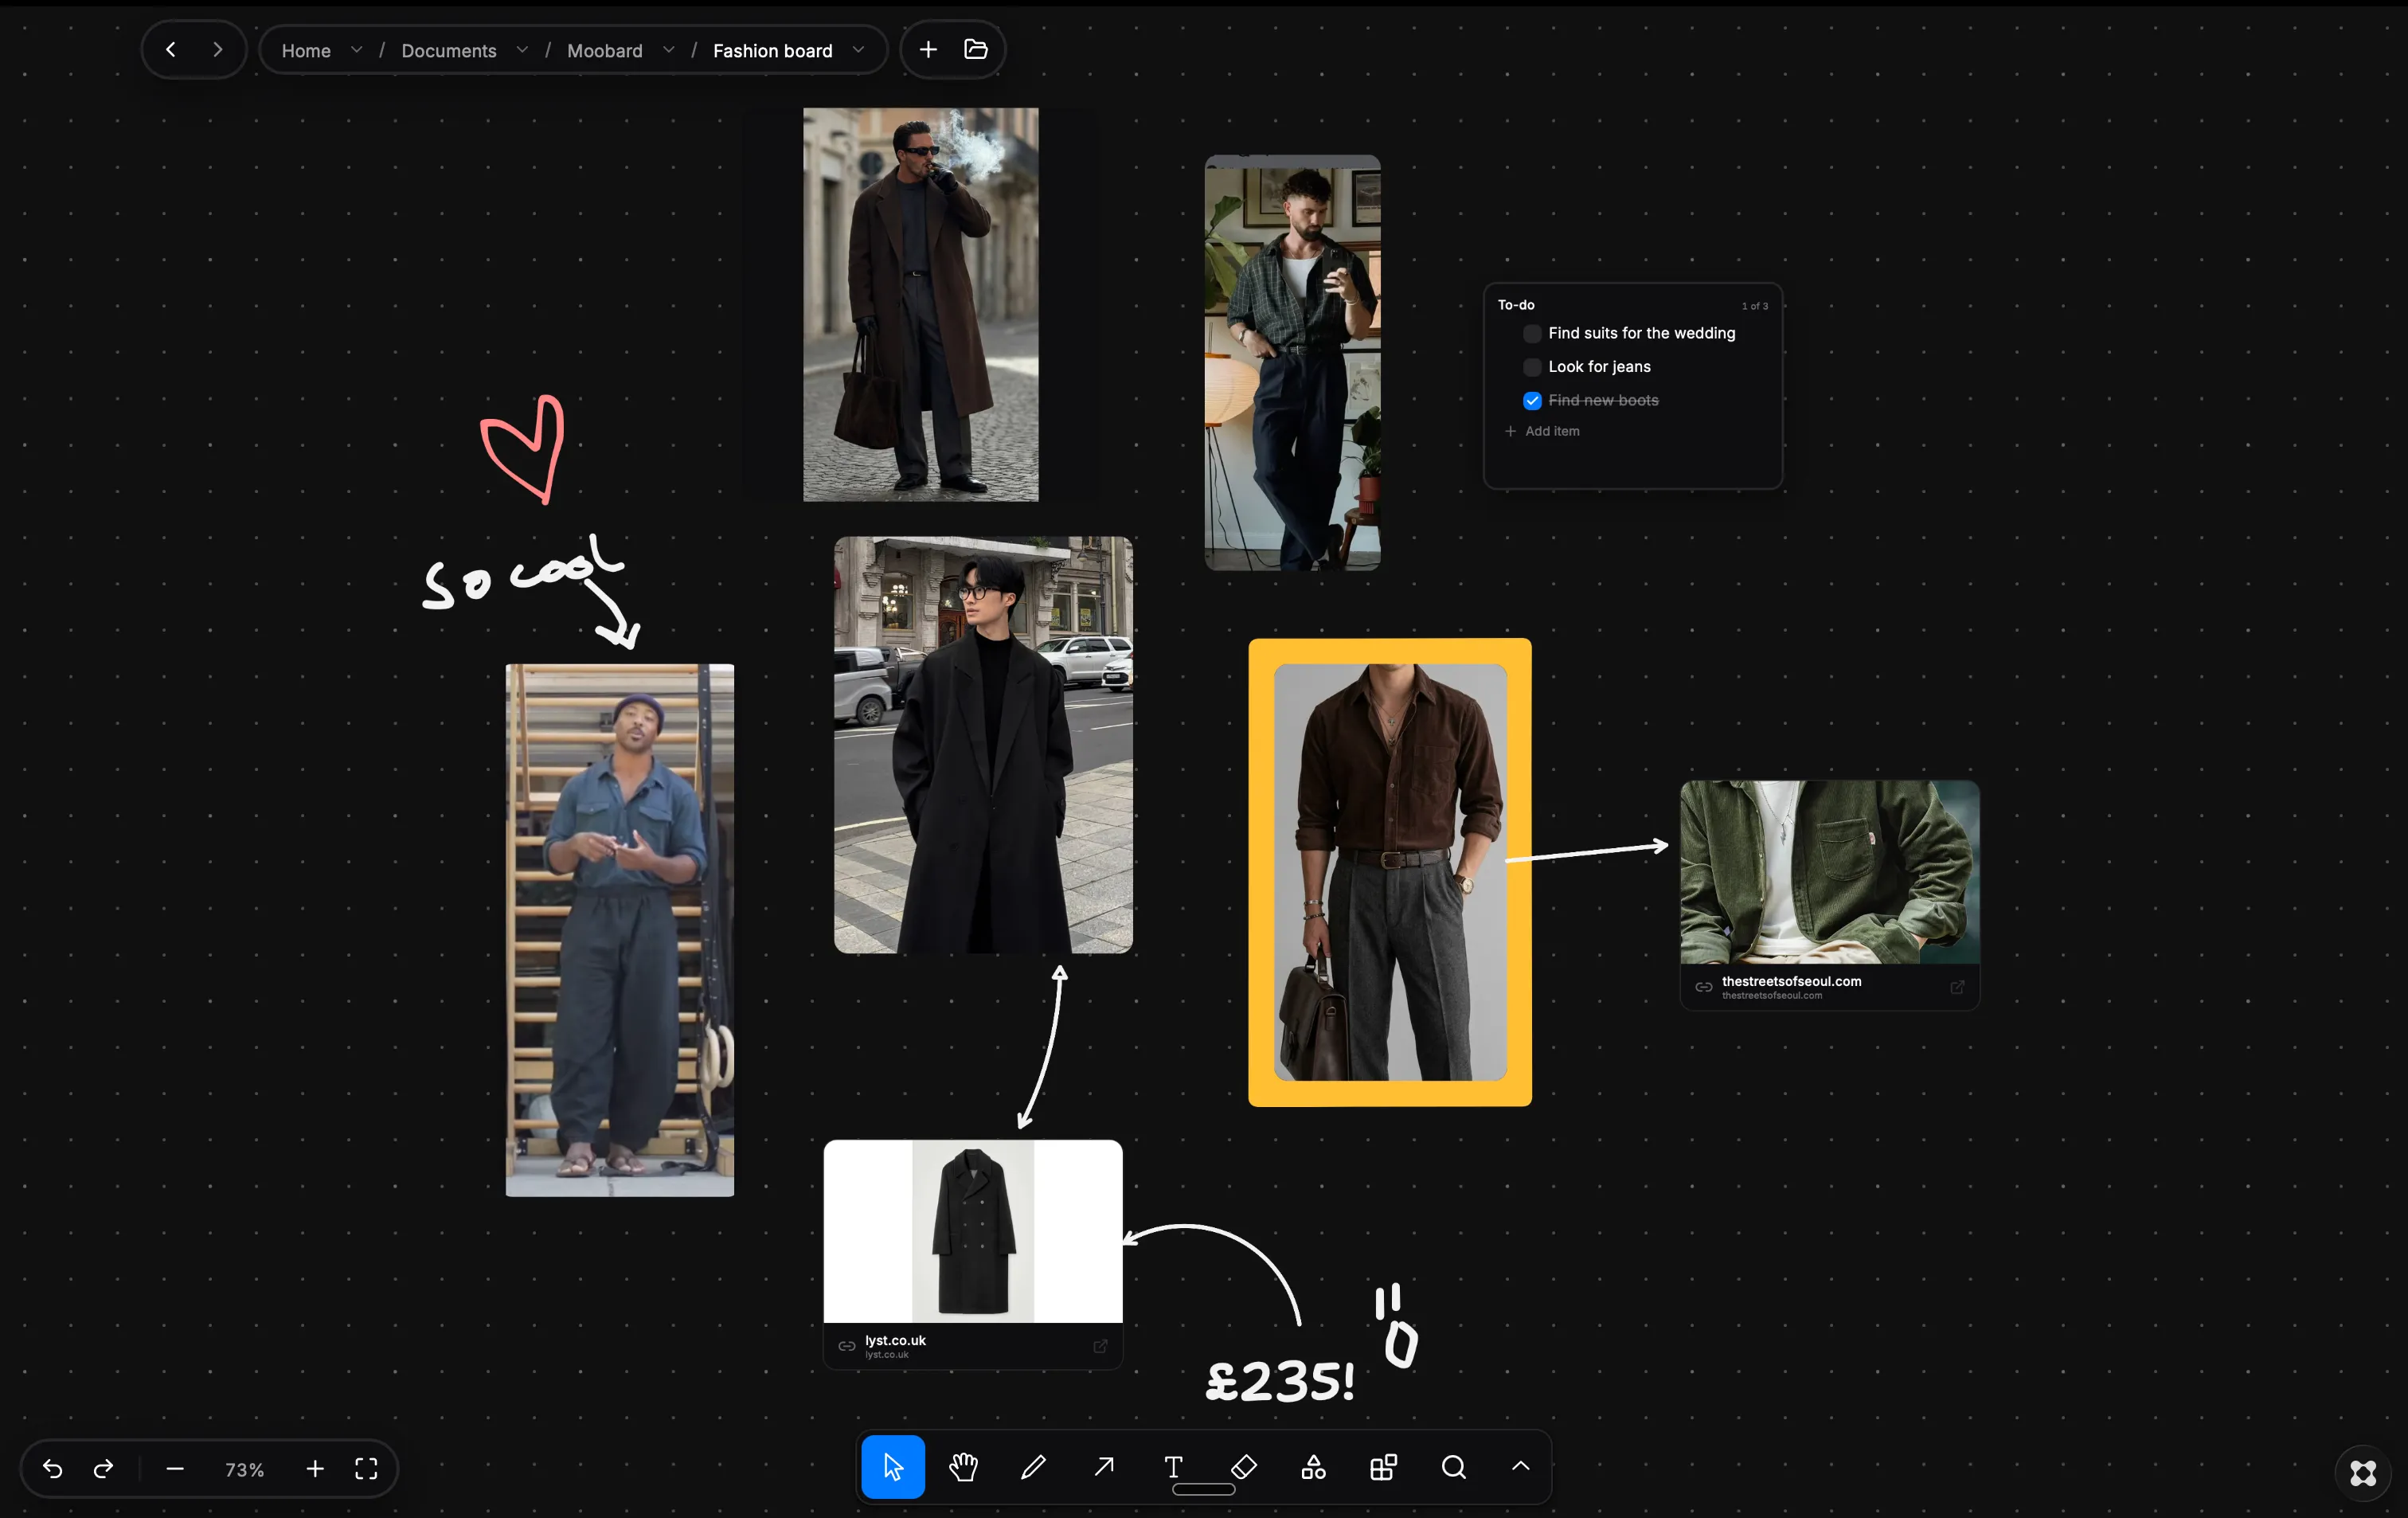The width and height of the screenshot is (2408, 1518).
Task: Select the green corduroy jacket image
Action: pyautogui.click(x=1830, y=872)
